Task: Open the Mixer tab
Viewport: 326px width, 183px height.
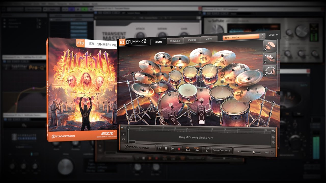Action: coord(209,39)
